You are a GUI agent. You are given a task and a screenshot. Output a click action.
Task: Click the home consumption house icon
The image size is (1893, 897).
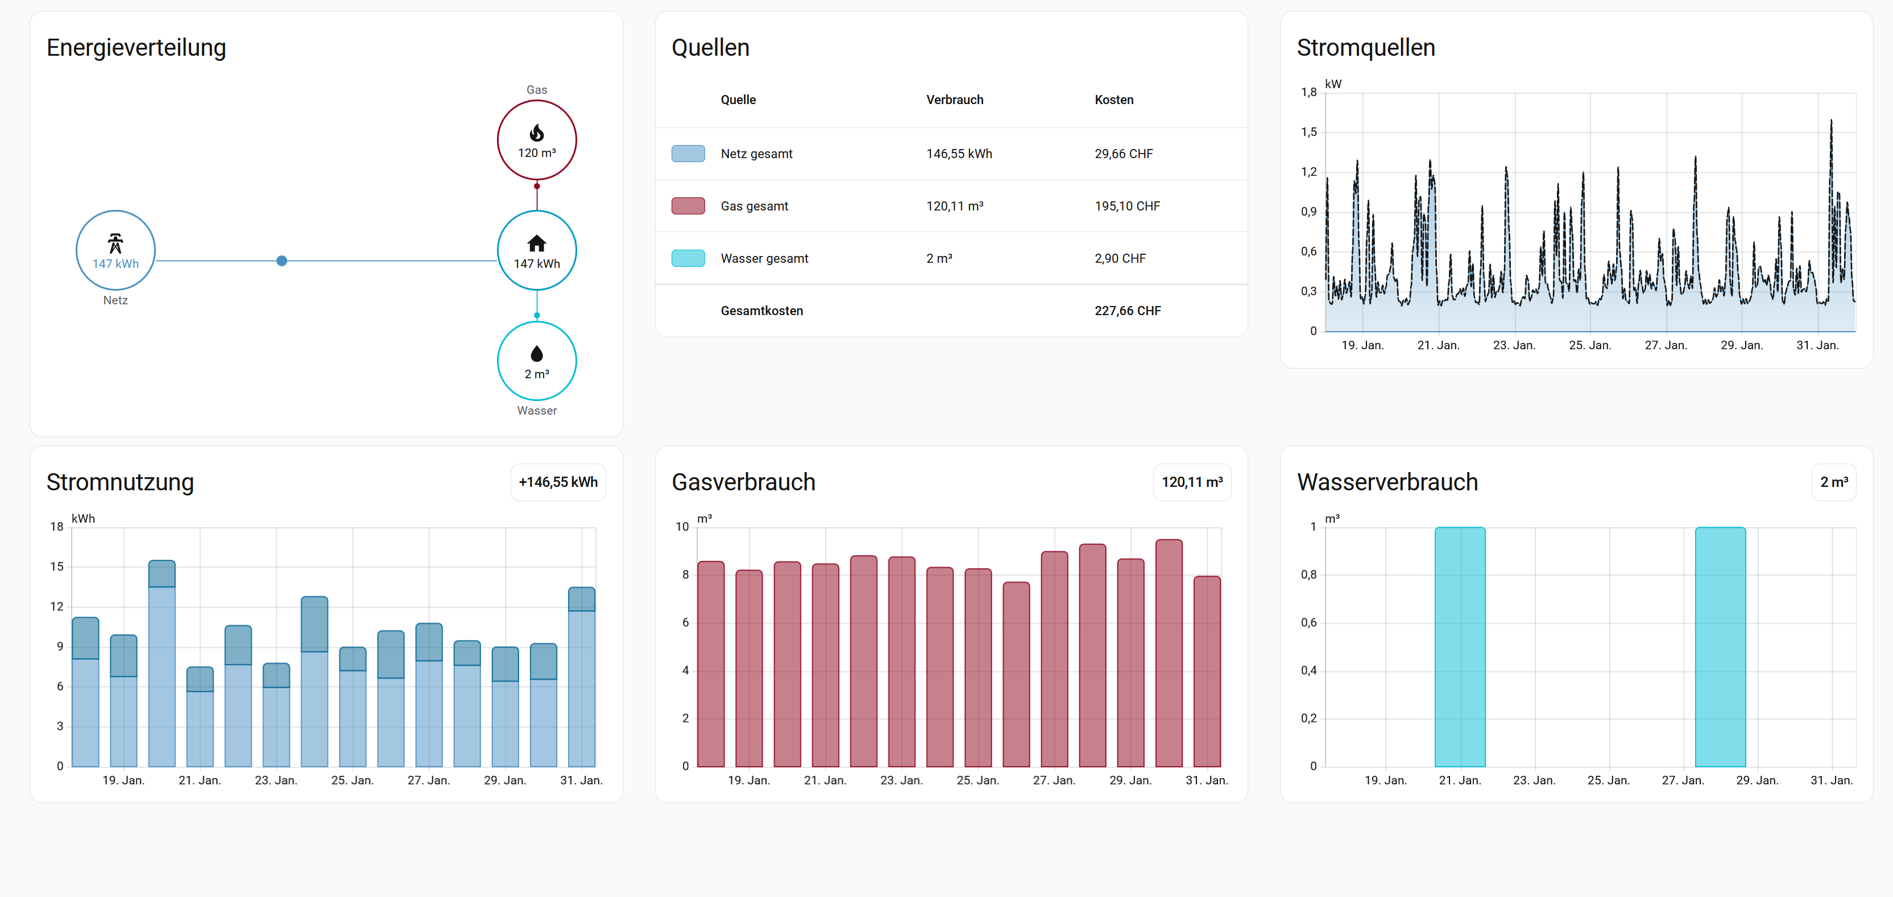[x=536, y=243]
